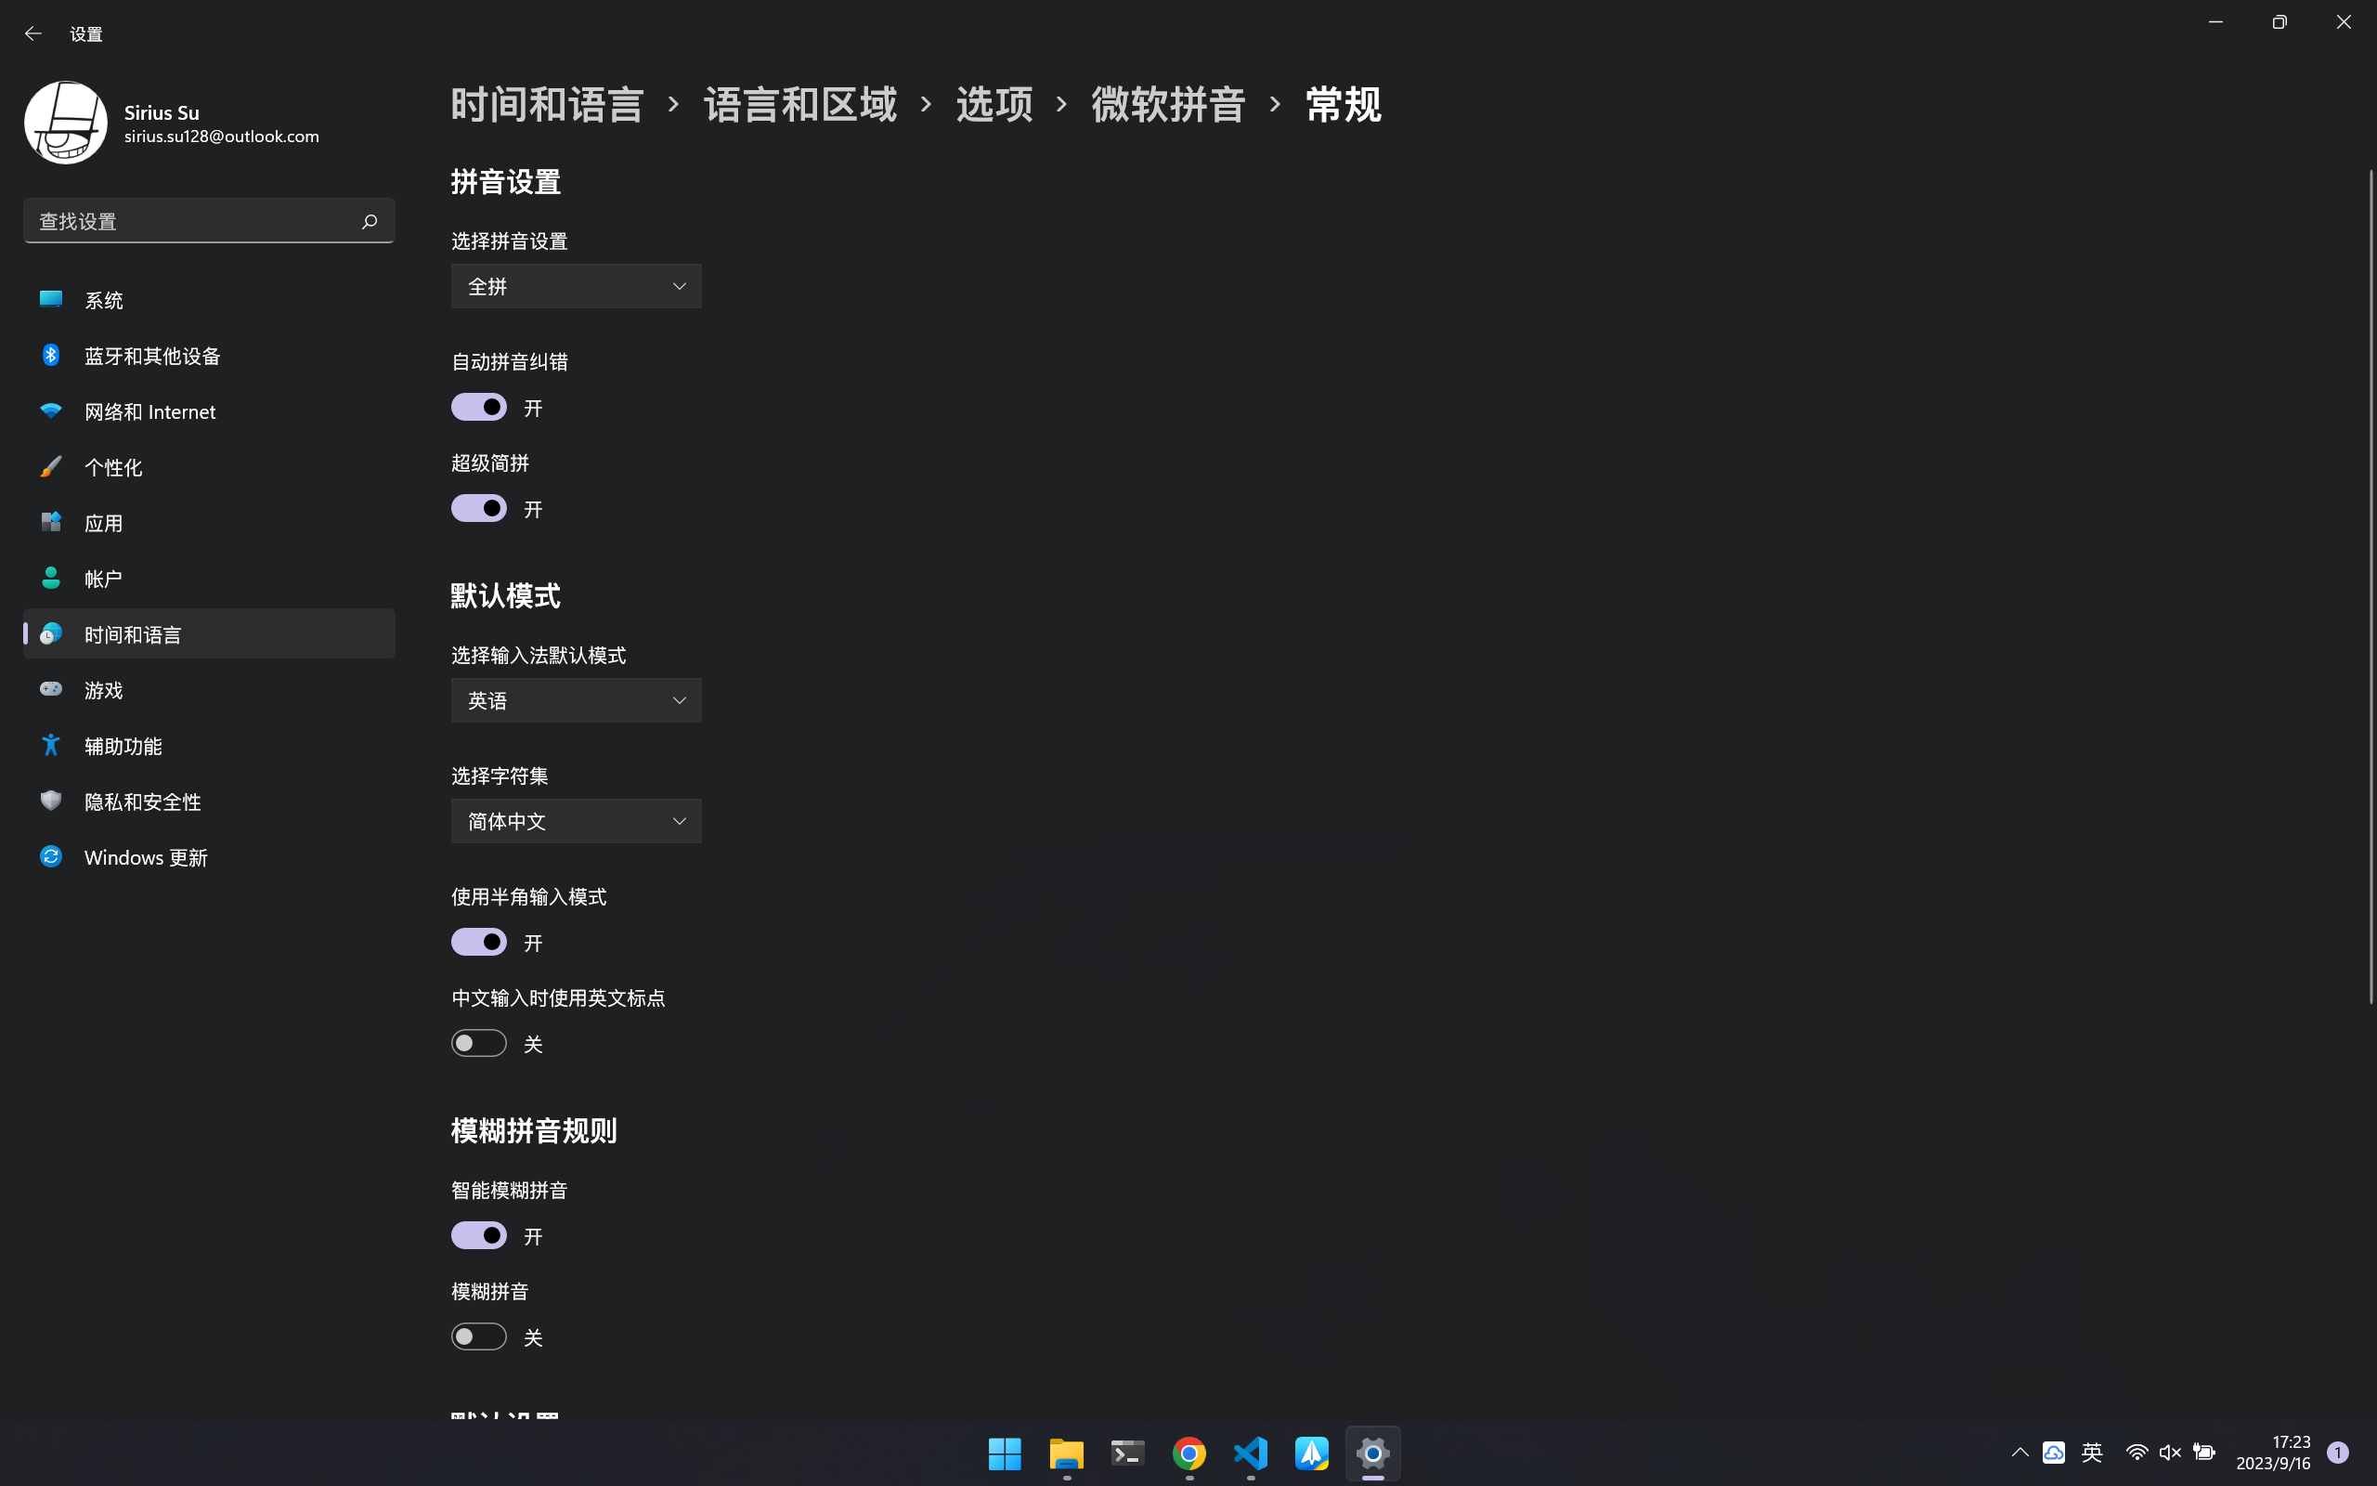Open 个性化 settings
Image resolution: width=2377 pixels, height=1486 pixels.
pos(113,467)
